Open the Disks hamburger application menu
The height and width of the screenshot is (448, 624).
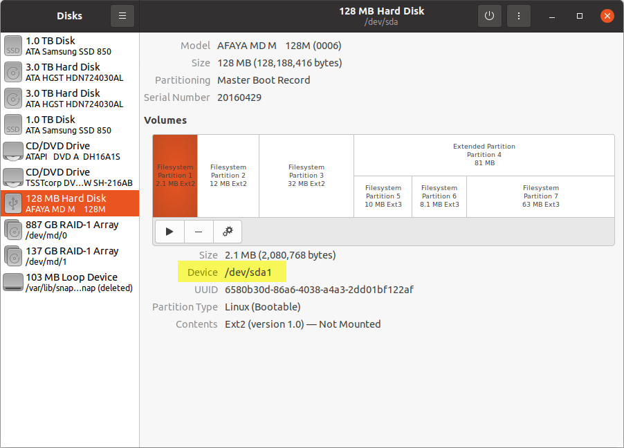pos(122,16)
